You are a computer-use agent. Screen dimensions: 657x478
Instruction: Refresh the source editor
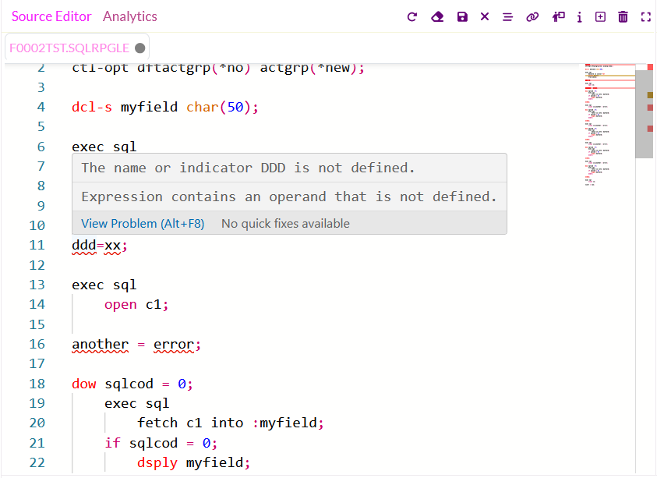point(412,16)
